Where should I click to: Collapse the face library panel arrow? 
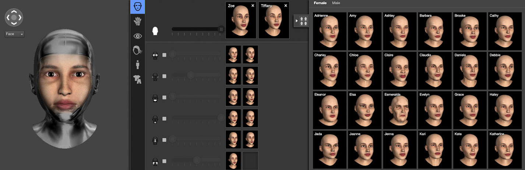(297, 21)
